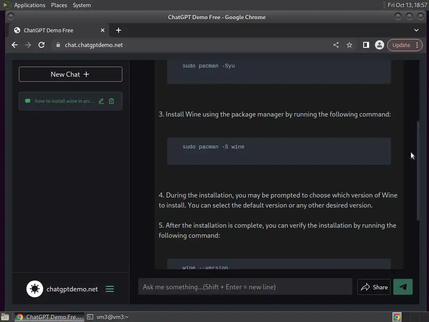The image size is (429, 322).
Task: Open the Places menu
Action: tap(59, 5)
